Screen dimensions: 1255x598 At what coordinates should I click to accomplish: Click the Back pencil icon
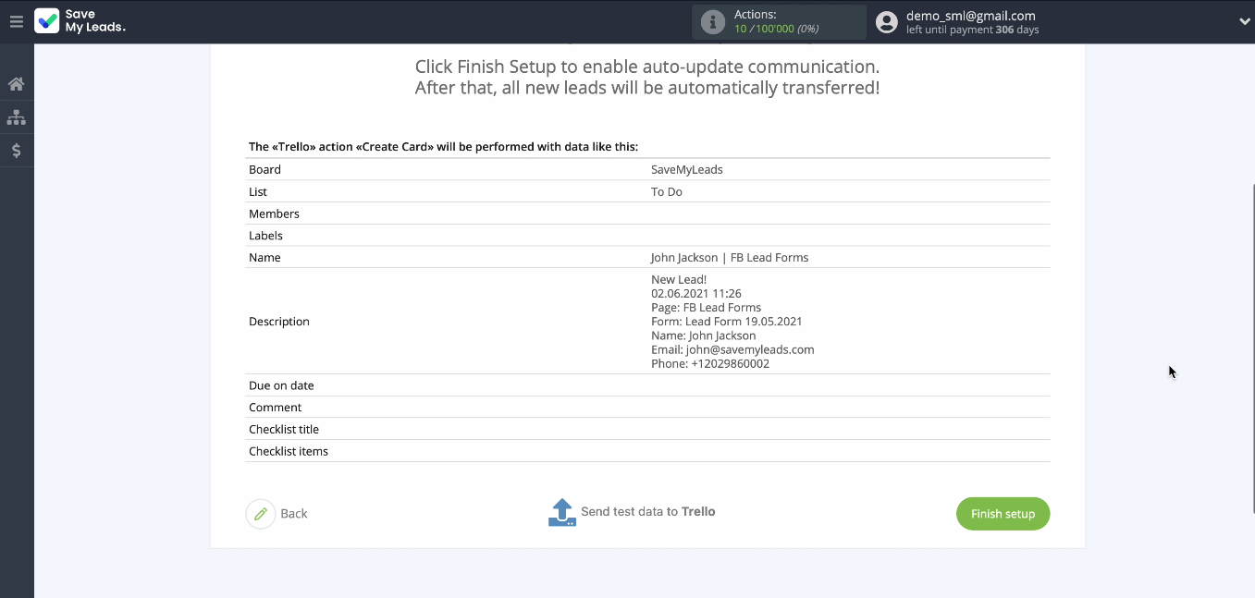pyautogui.click(x=261, y=514)
